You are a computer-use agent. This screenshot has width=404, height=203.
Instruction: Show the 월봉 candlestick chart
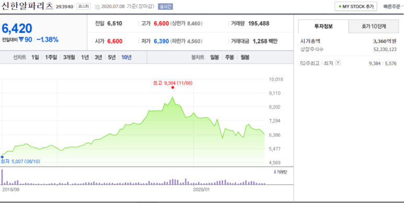coord(245,57)
